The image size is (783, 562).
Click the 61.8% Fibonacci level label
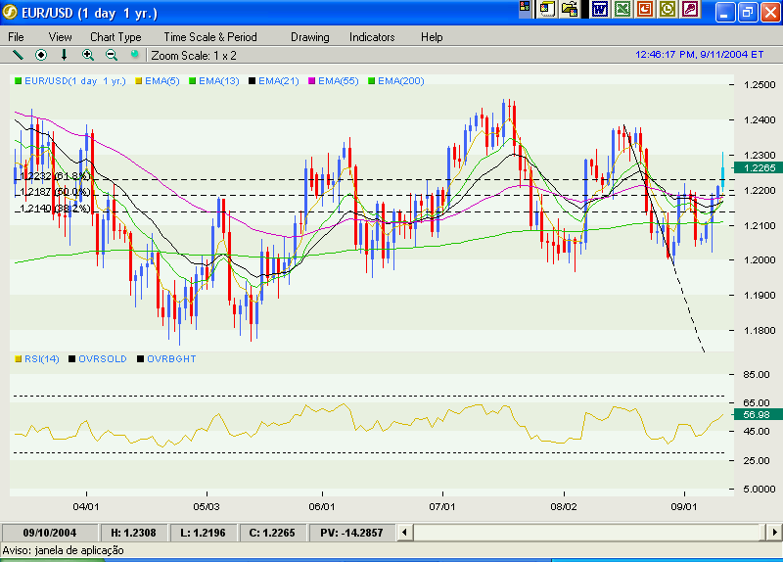click(x=55, y=176)
